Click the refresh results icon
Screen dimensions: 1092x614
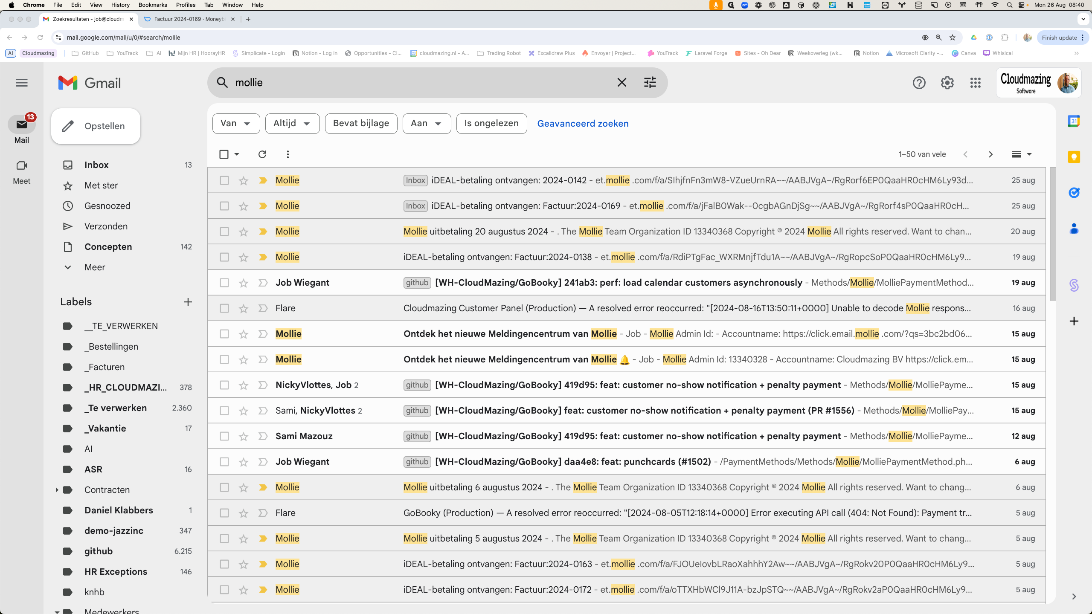262,154
